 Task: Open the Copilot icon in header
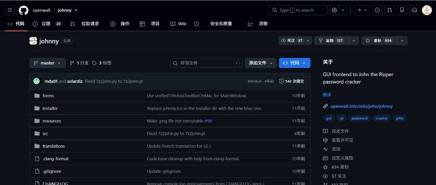coord(334,10)
